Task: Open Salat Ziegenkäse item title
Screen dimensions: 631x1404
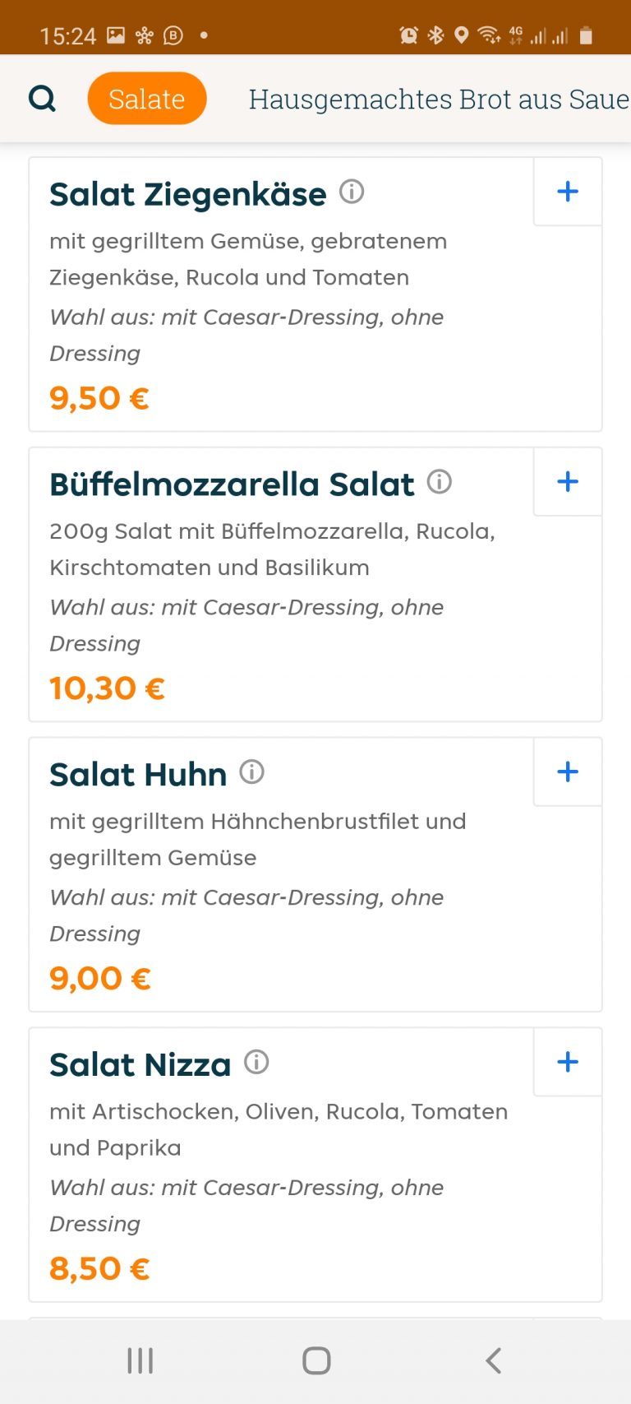Action: 188,195
